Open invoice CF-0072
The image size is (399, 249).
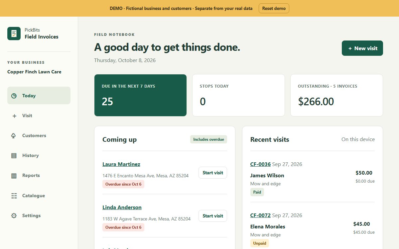coord(260,215)
